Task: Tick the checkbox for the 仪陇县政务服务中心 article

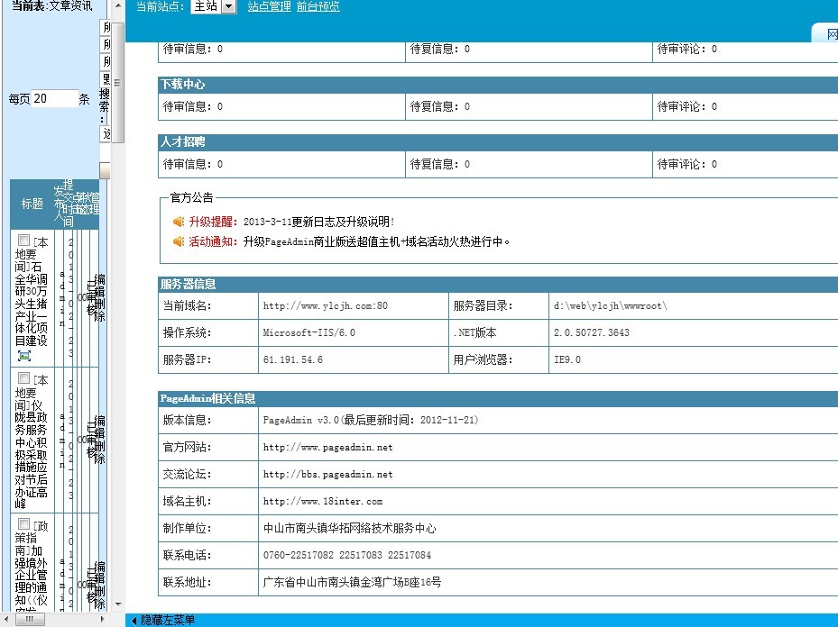Action: point(24,378)
